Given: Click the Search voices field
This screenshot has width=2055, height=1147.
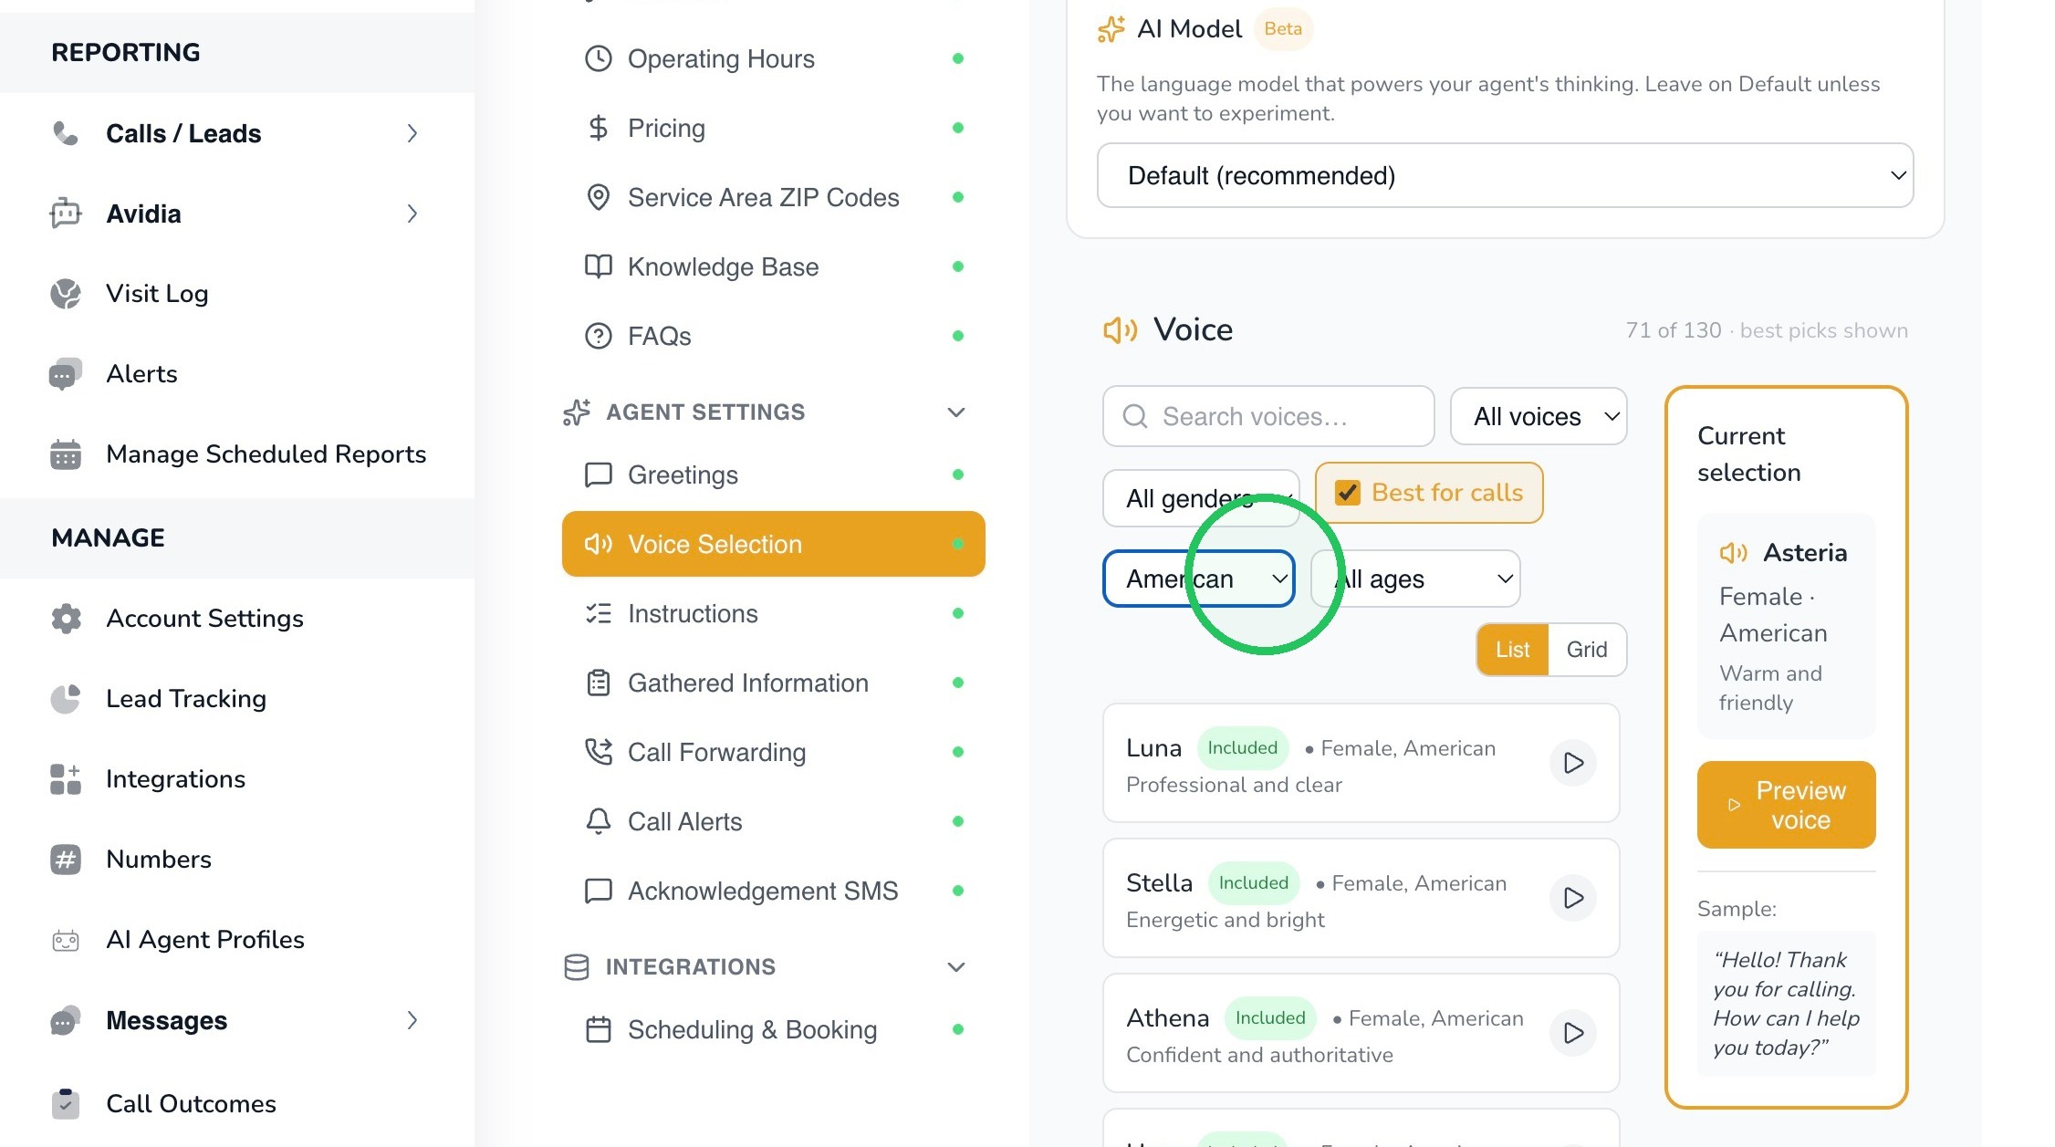Looking at the screenshot, I should click(x=1268, y=416).
